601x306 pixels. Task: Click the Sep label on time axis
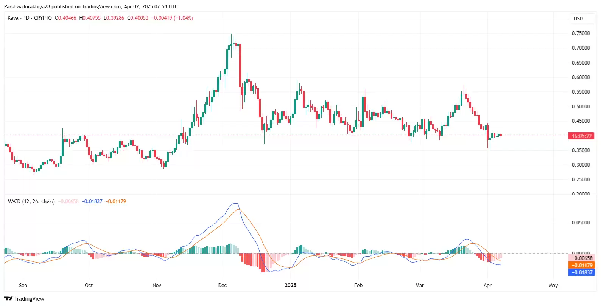coord(23,285)
